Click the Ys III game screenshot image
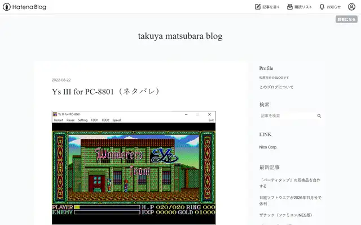Screen dimensions: 361x225 pyautogui.click(x=134, y=168)
